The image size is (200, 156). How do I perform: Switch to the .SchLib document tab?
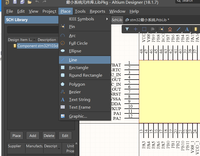tap(117, 20)
